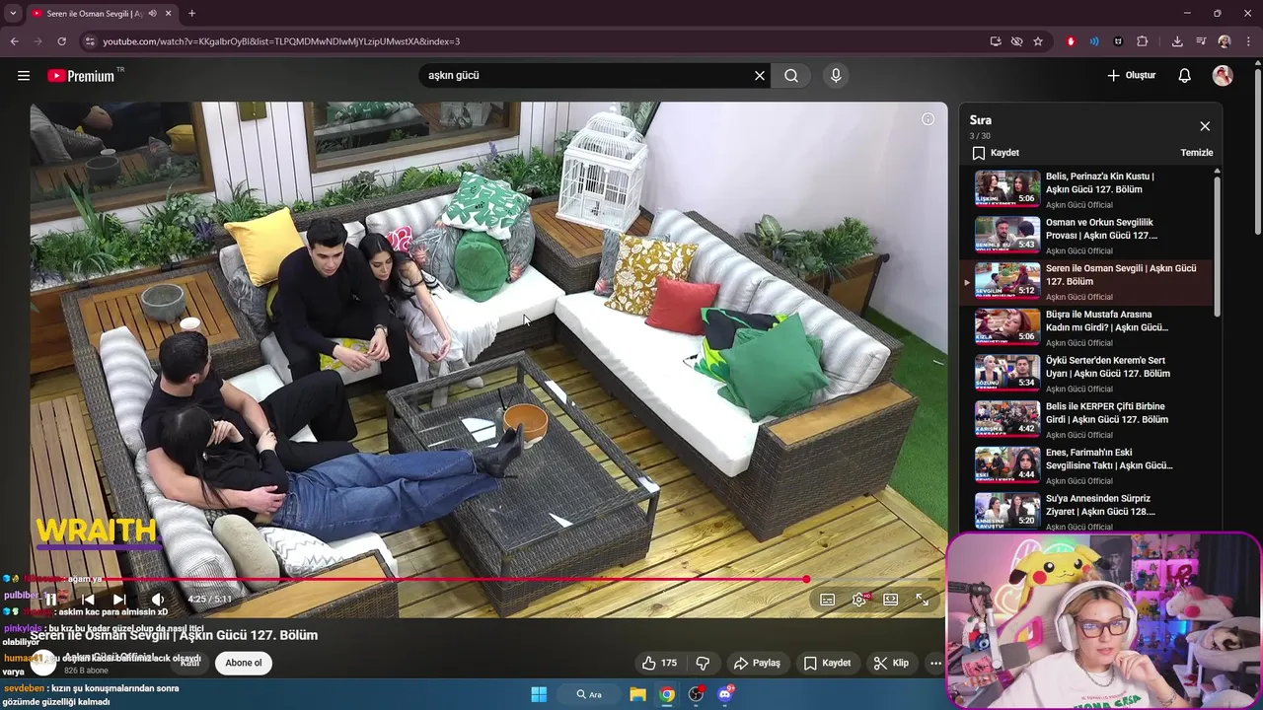The height and width of the screenshot is (710, 1263).
Task: Dislike the video
Action: pos(703,664)
